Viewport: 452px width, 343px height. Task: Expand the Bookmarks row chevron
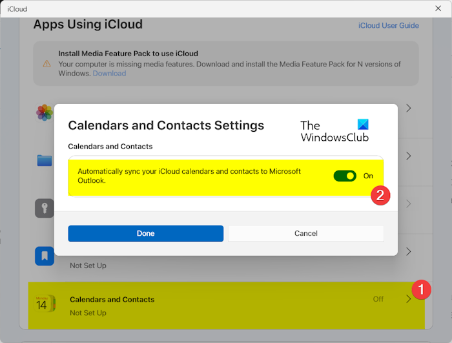[408, 251]
